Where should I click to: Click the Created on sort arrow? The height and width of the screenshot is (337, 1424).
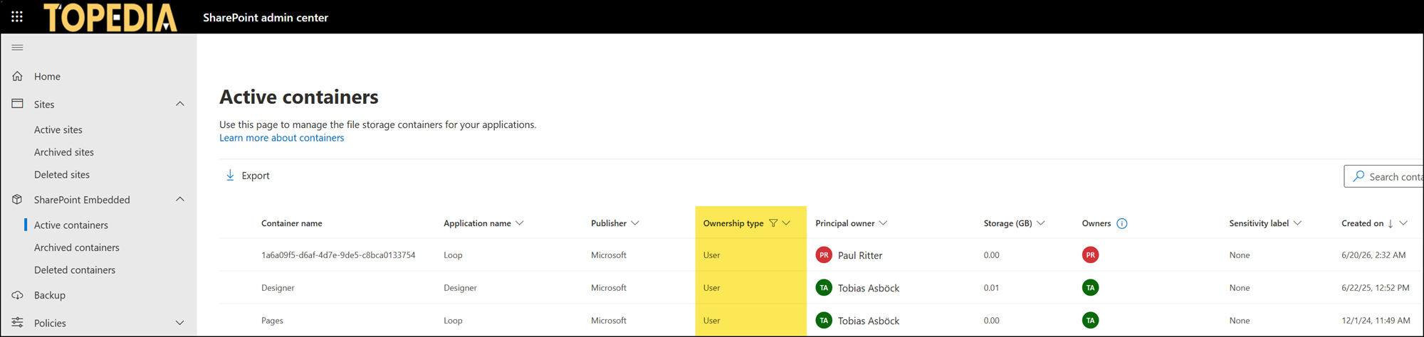pyautogui.click(x=1391, y=223)
